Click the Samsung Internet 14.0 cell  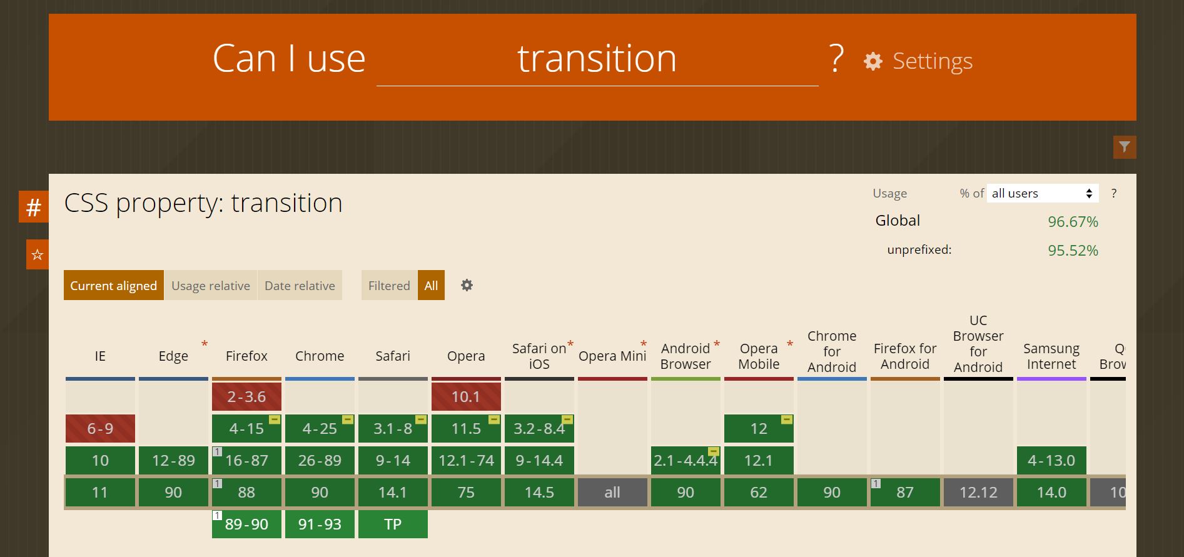[1051, 492]
